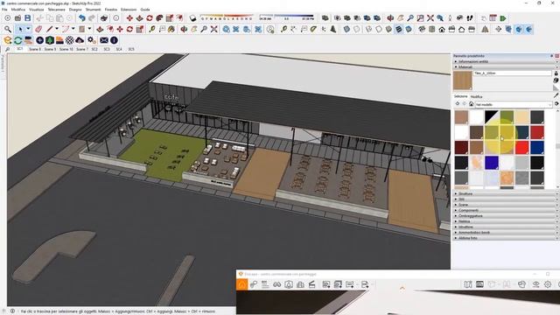560x315 pixels.
Task: Collapse the Materiali panel section
Action: tap(505, 66)
